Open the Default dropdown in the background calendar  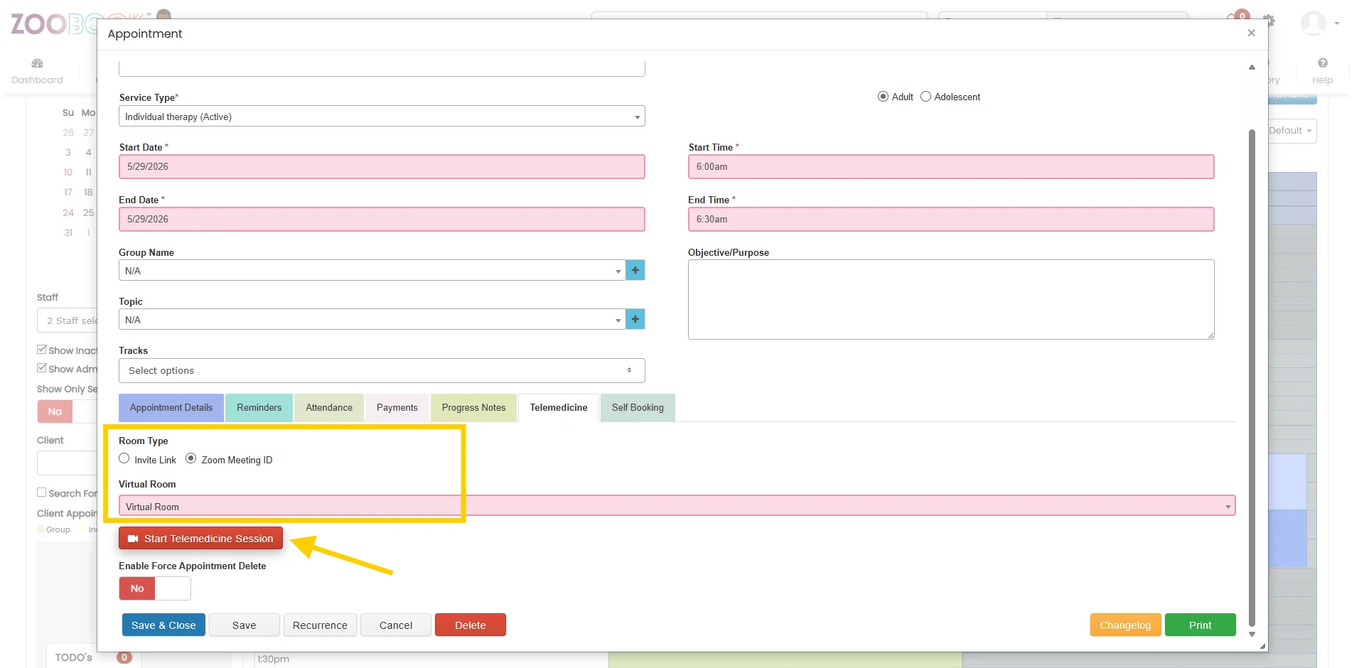coord(1291,131)
